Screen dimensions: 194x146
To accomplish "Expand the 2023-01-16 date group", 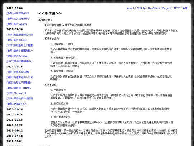I will pyautogui.click(x=15, y=109).
